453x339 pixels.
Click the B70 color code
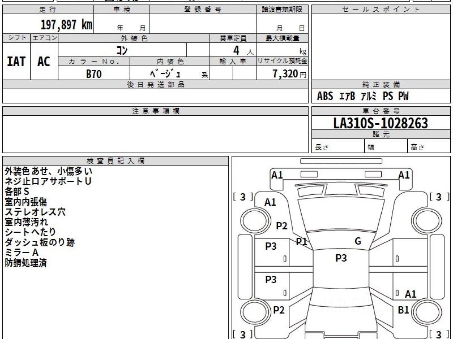point(94,74)
